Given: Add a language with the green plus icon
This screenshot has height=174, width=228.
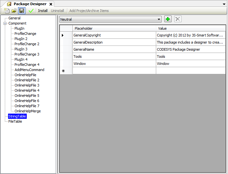Looking at the screenshot, I should coord(168,19).
